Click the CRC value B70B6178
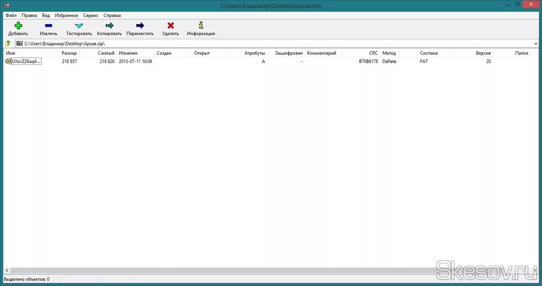542x286 pixels. [x=368, y=61]
